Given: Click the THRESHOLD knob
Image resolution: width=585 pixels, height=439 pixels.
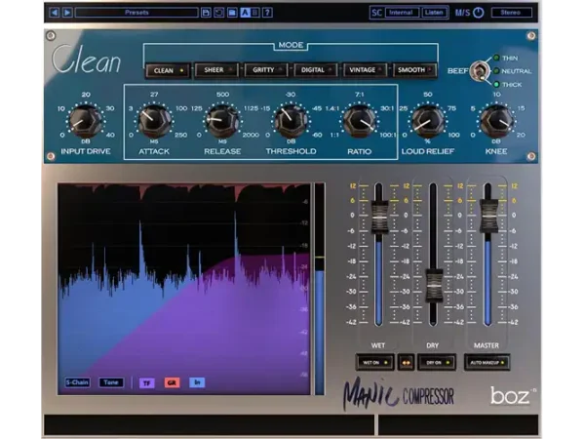Looking at the screenshot, I should 291,121.
